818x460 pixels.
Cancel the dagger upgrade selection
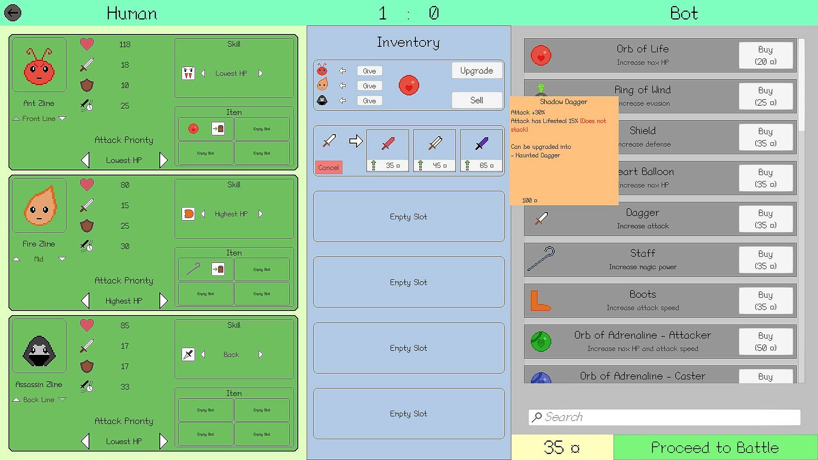tap(328, 167)
